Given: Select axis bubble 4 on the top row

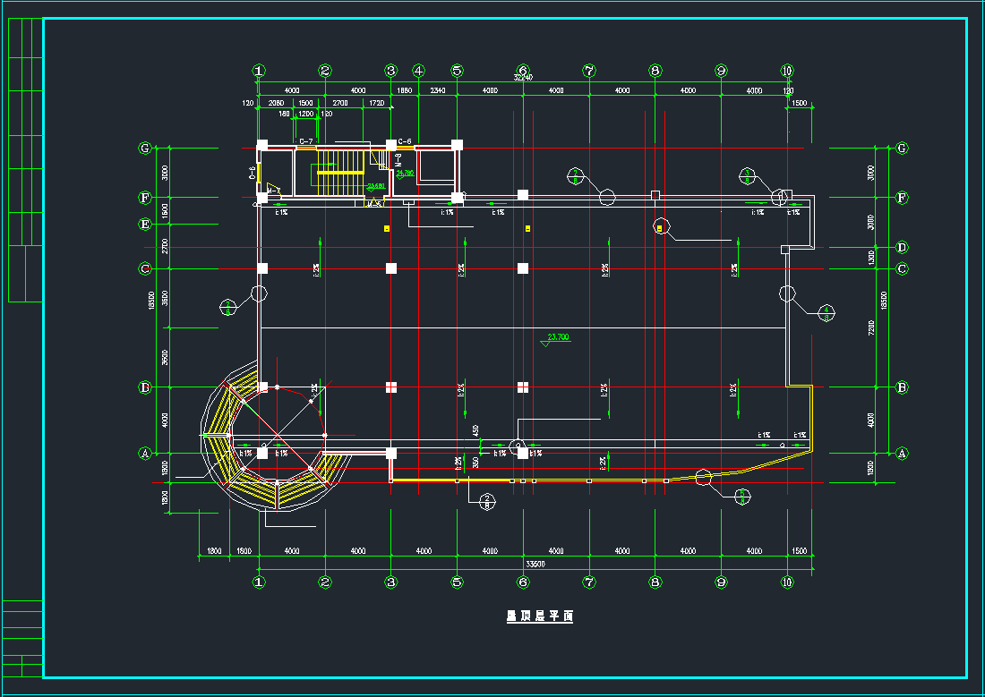Looking at the screenshot, I should [x=418, y=71].
